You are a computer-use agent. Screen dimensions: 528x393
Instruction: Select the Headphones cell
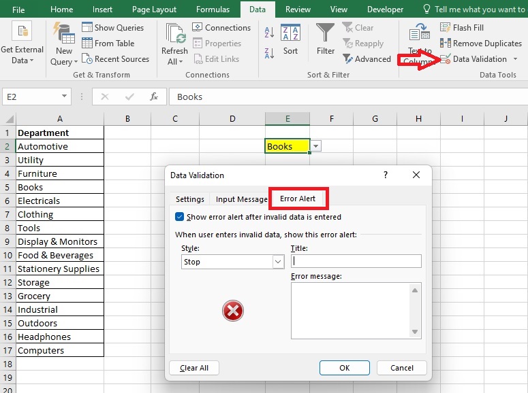click(x=60, y=337)
